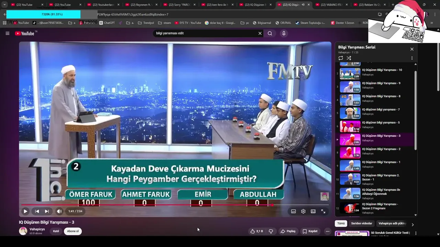
Task: Save video with Kaydet button
Action: 310,231
